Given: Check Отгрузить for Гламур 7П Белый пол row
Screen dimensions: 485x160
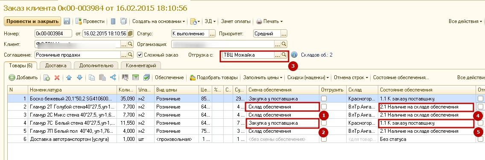Looking at the screenshot, I should (324, 131).
